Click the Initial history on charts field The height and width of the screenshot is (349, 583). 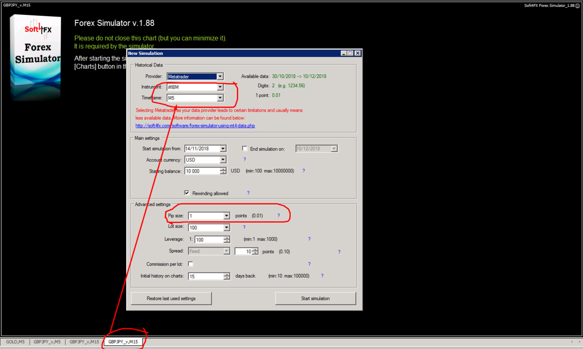pyautogui.click(x=206, y=276)
